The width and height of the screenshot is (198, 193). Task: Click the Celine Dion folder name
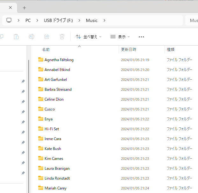click(x=54, y=99)
